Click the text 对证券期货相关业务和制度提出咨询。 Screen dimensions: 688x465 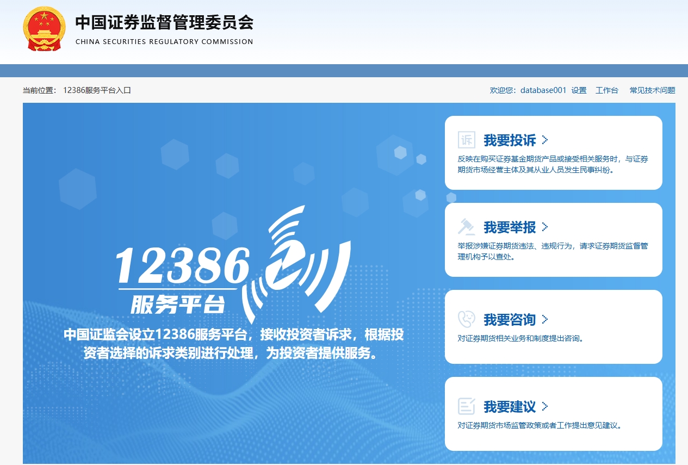coord(521,338)
